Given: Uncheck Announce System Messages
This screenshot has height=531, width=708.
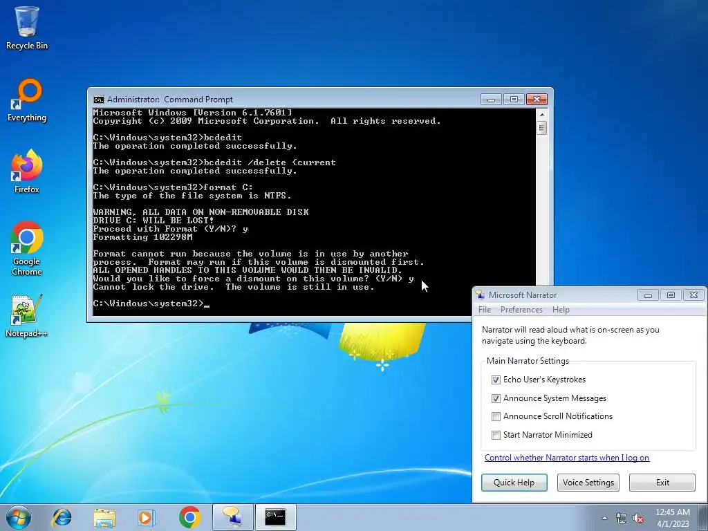Looking at the screenshot, I should click(x=496, y=398).
